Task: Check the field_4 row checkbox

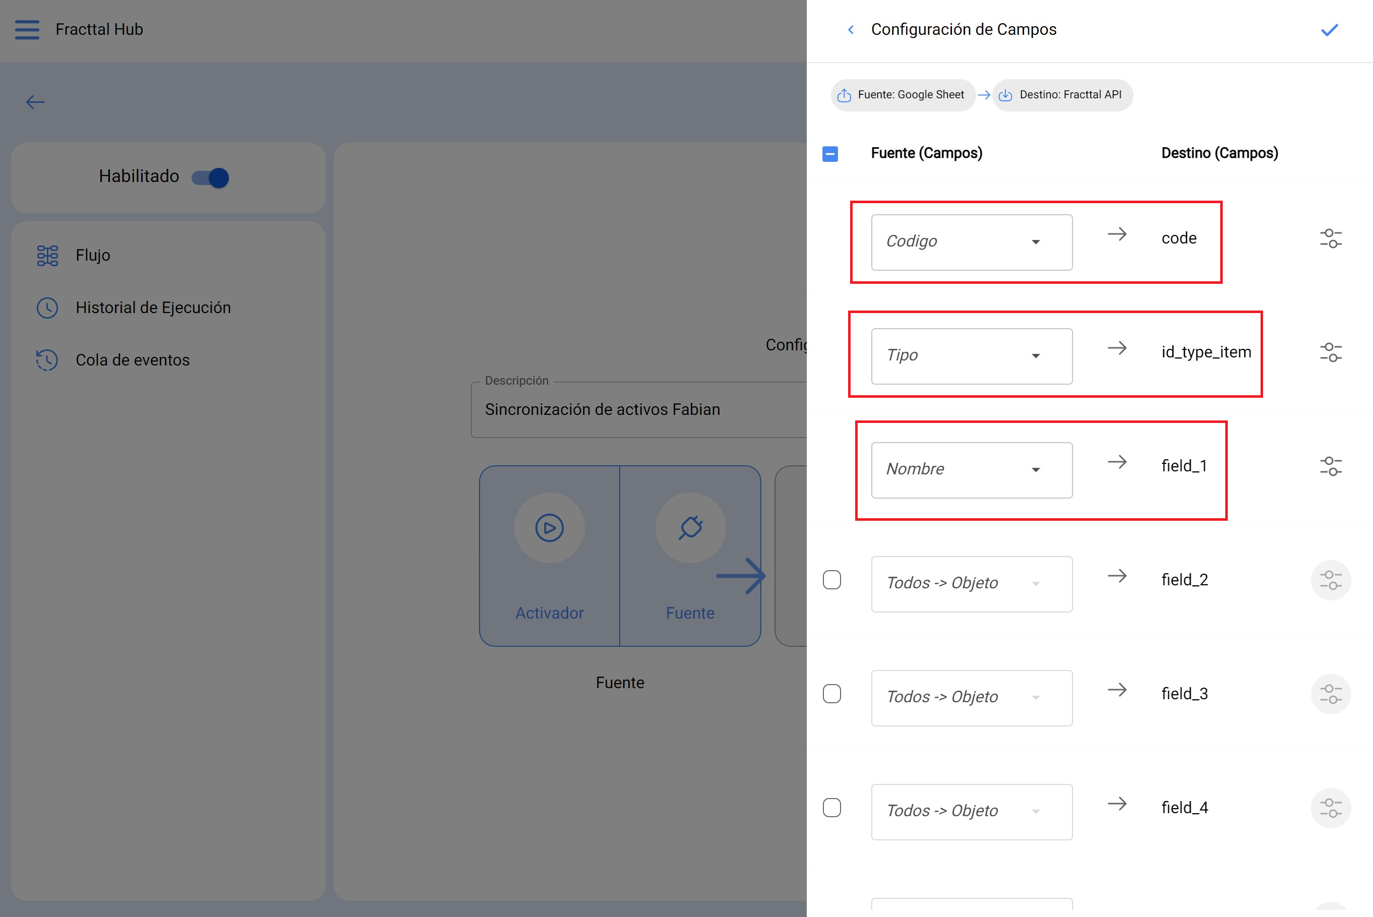Action: point(831,808)
